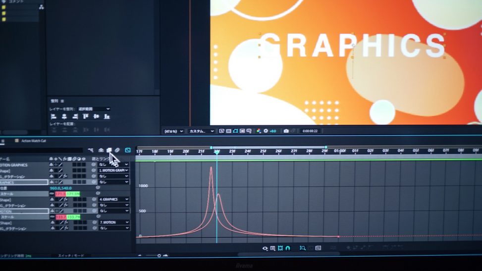Open the Action Match Cut timeline tab
Viewport: 482px width, 271px height.
tap(34, 141)
